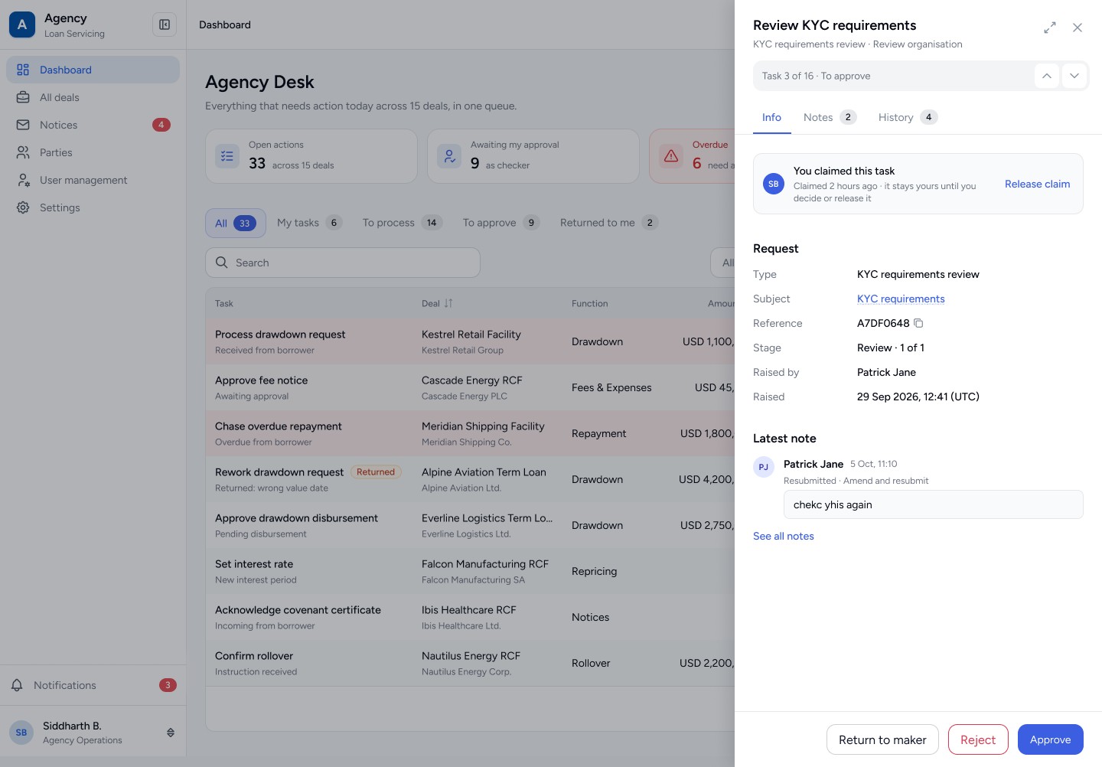
Task: Click the Open actions checklist icon
Action: [227, 156]
